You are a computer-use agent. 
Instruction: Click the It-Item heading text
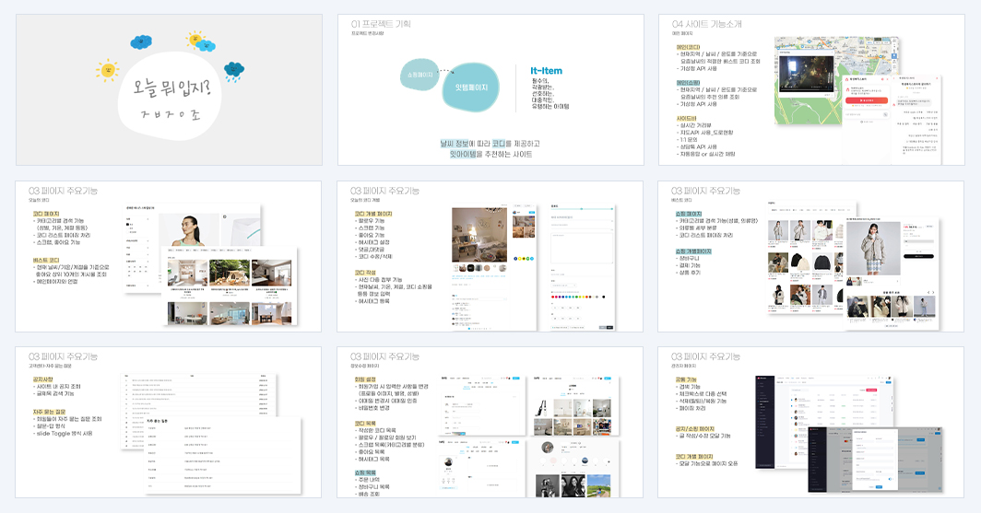[546, 71]
